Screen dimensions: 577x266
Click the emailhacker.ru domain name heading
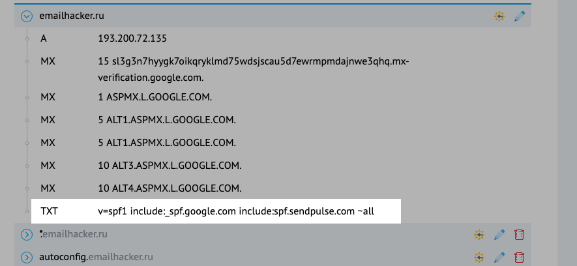72,16
